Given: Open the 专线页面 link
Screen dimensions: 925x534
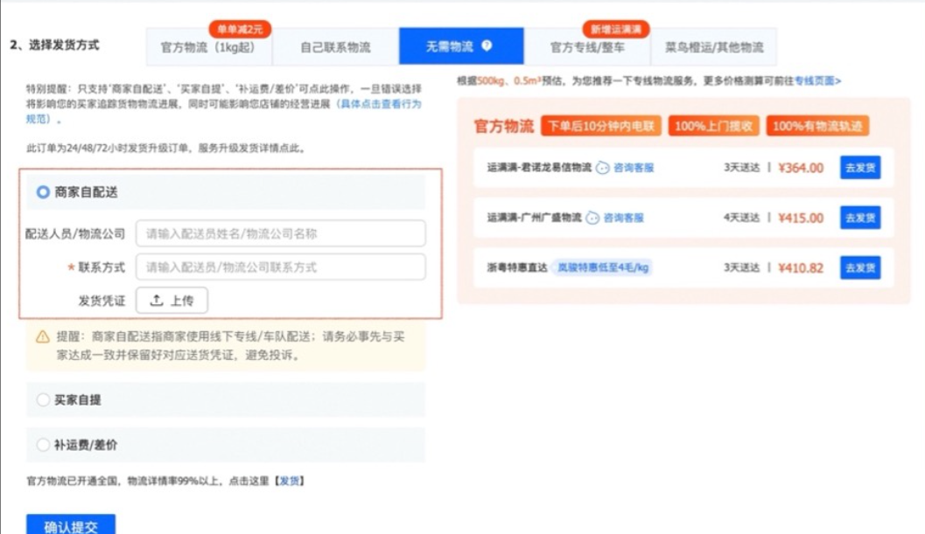Looking at the screenshot, I should click(x=816, y=80).
